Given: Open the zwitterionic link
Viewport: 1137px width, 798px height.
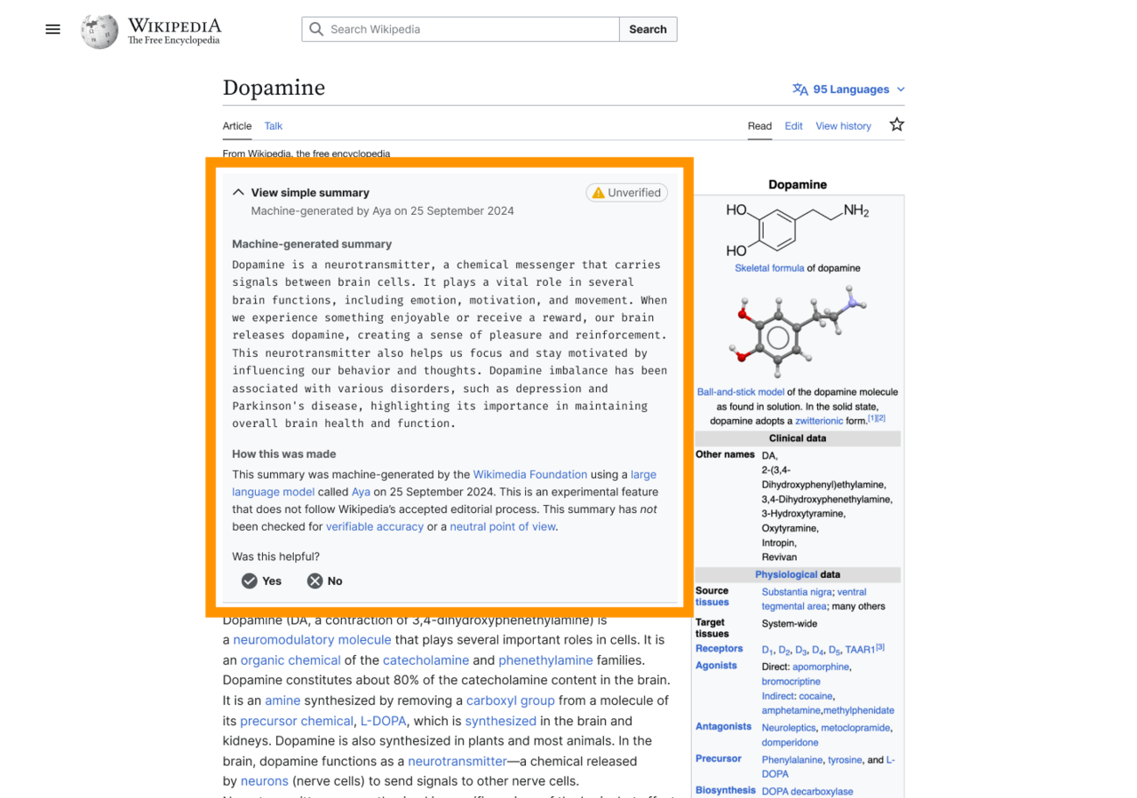Looking at the screenshot, I should tap(819, 421).
